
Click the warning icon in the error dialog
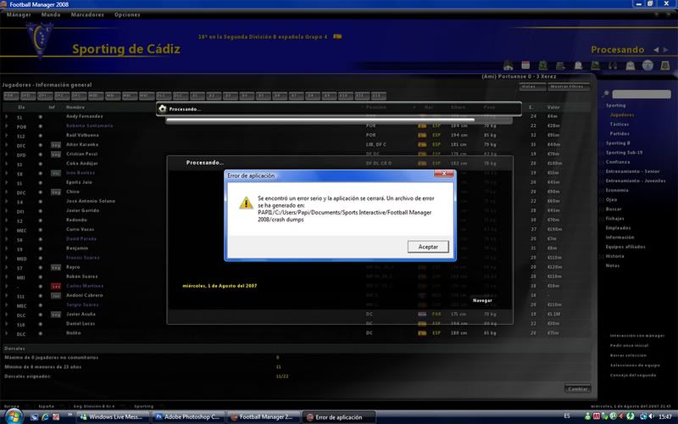pos(246,203)
